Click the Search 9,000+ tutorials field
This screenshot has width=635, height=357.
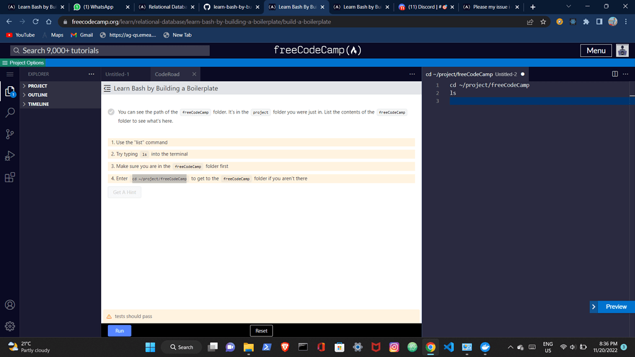click(110, 51)
